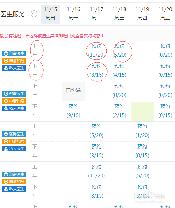
Task: Book second doctor's 11/20 morning 预约 (0/20)
Action: click(165, 91)
